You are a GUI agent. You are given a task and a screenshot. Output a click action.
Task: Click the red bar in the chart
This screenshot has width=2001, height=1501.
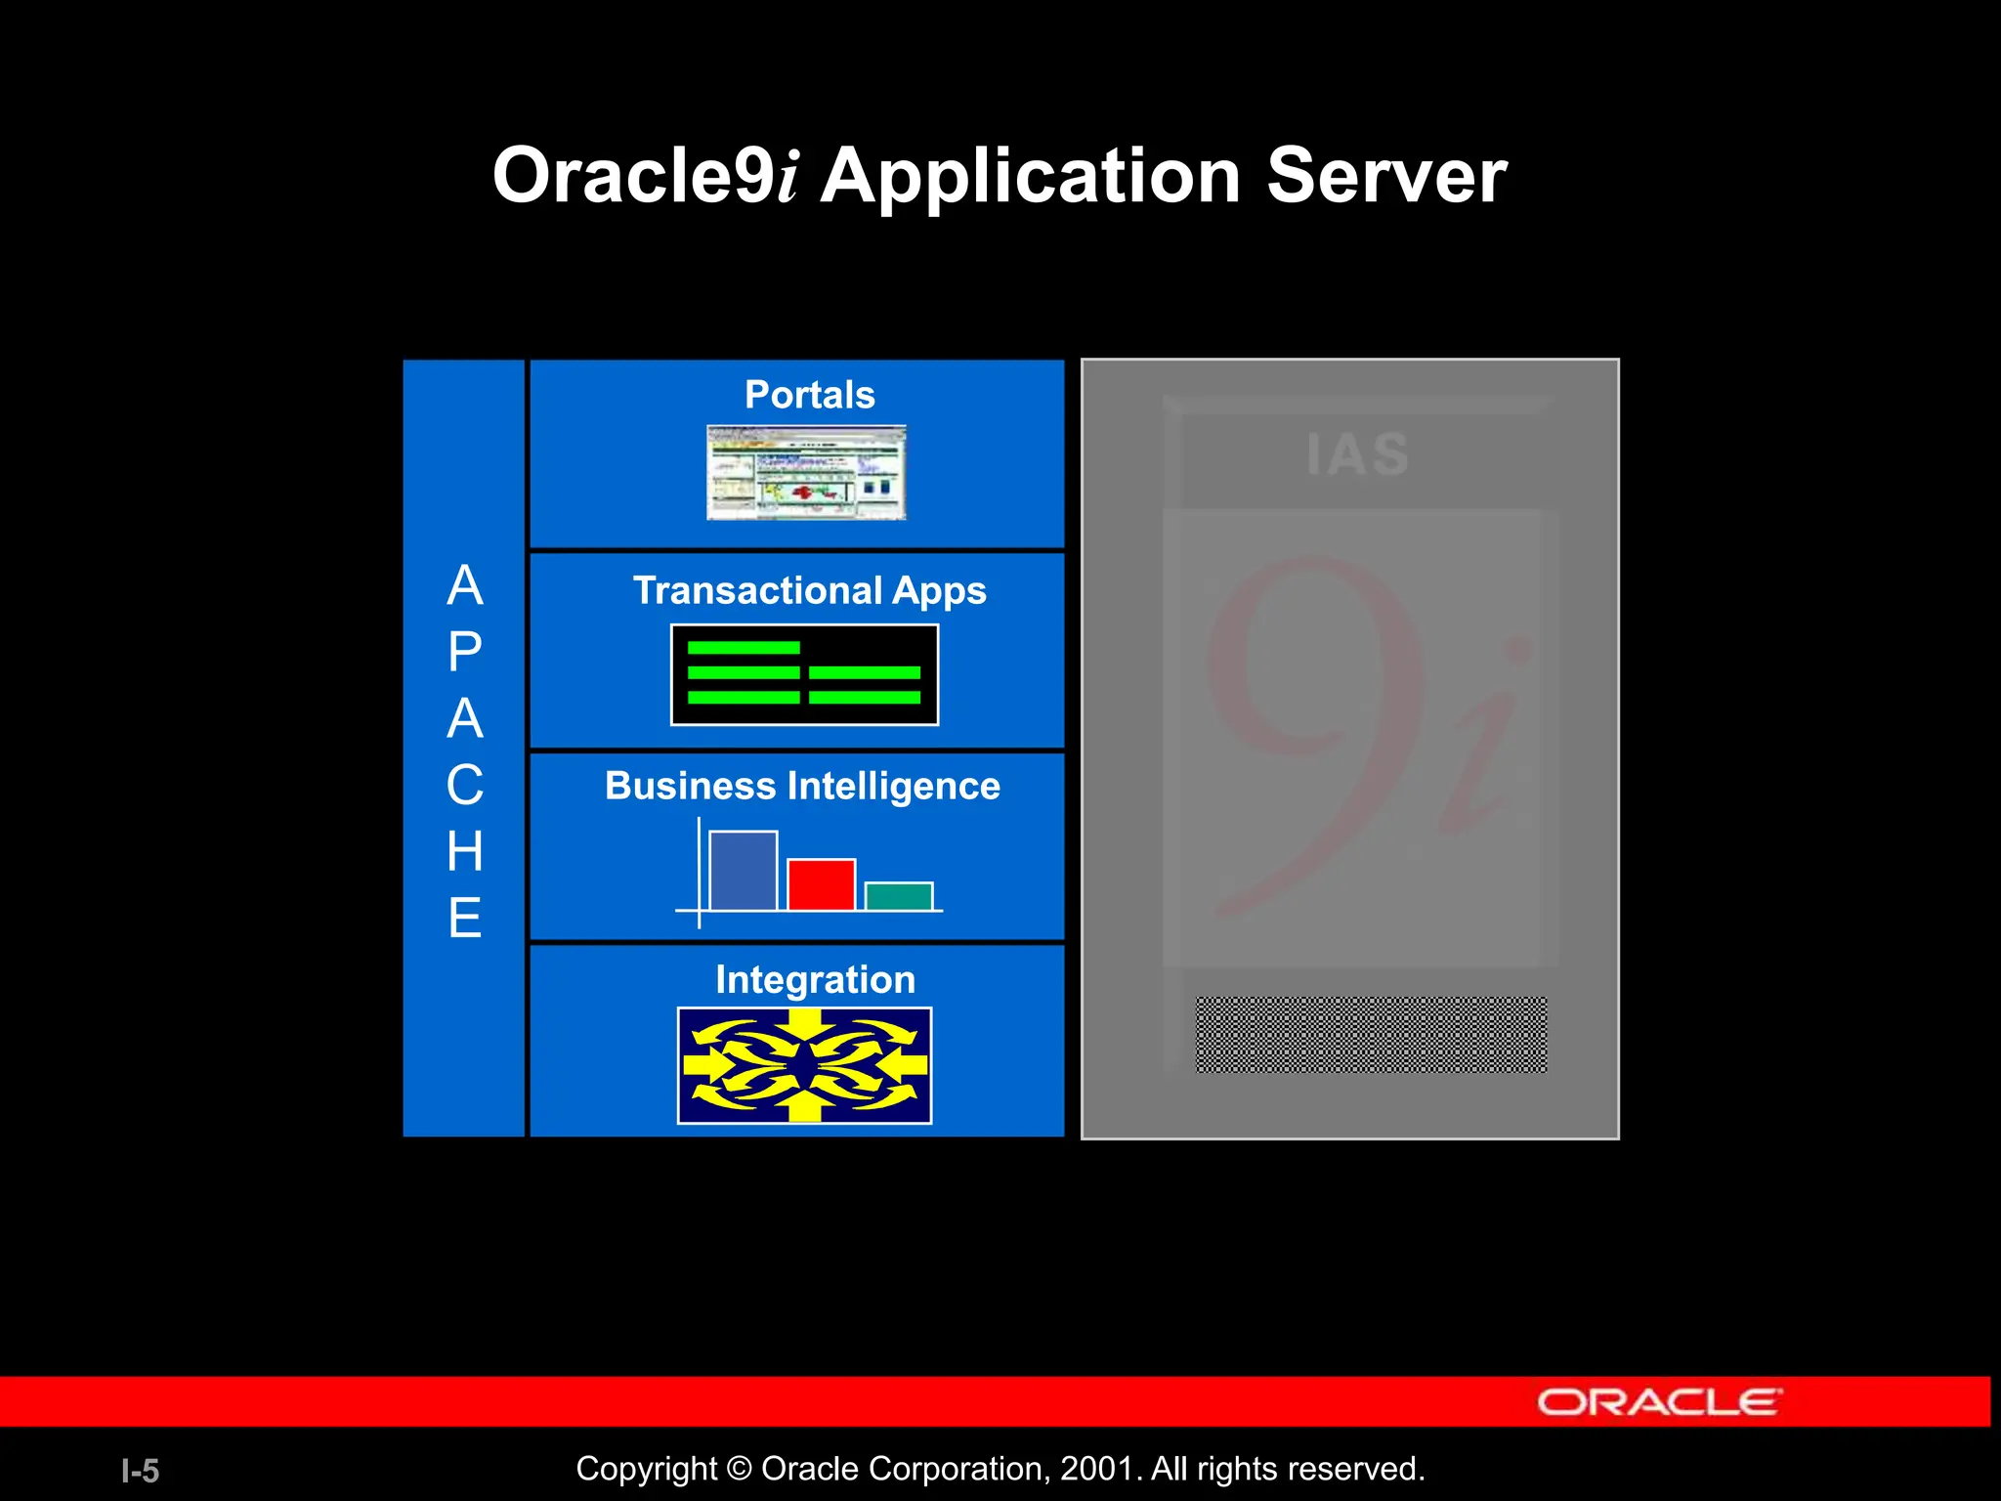[x=822, y=884]
